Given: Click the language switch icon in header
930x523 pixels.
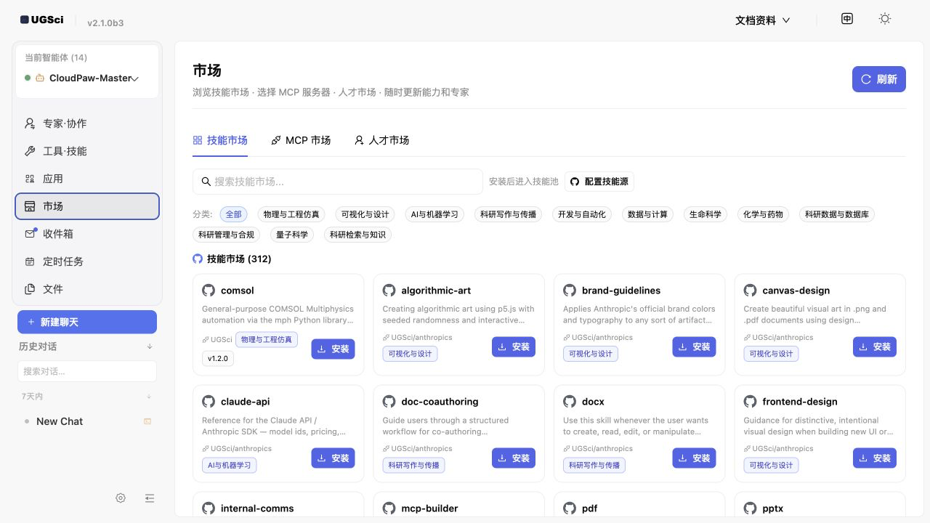Looking at the screenshot, I should point(847,19).
